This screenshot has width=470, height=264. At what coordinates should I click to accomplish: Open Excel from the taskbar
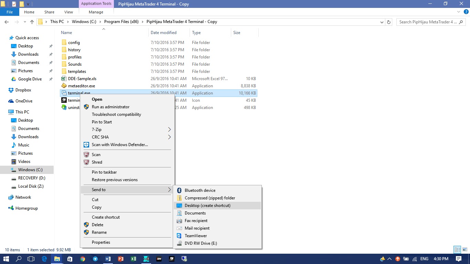133,259
